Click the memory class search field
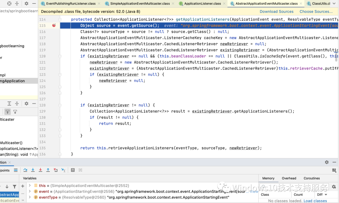This screenshot has height=203, width=339. pos(294,187)
